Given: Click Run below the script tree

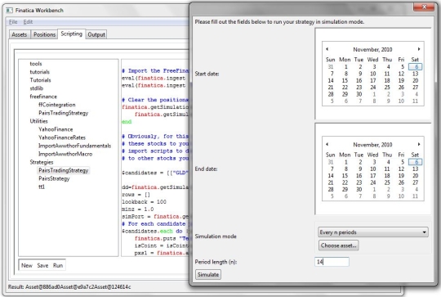Looking at the screenshot, I should point(58,265).
